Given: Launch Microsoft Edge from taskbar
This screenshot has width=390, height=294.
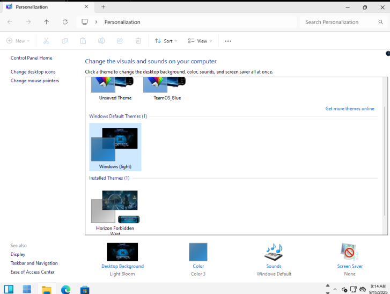Looking at the screenshot, I should tap(65, 290).
